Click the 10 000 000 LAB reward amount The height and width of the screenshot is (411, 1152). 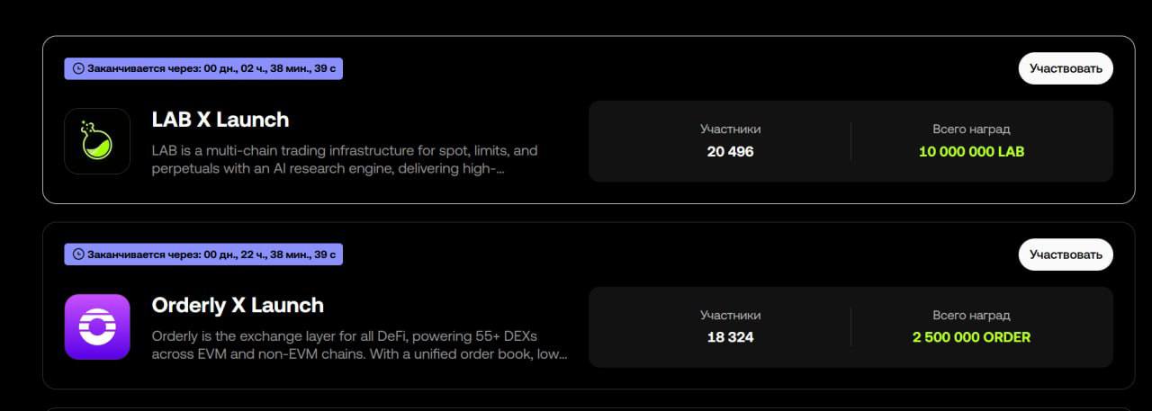coord(971,151)
